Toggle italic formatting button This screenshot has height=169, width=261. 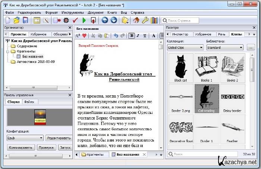point(138,36)
